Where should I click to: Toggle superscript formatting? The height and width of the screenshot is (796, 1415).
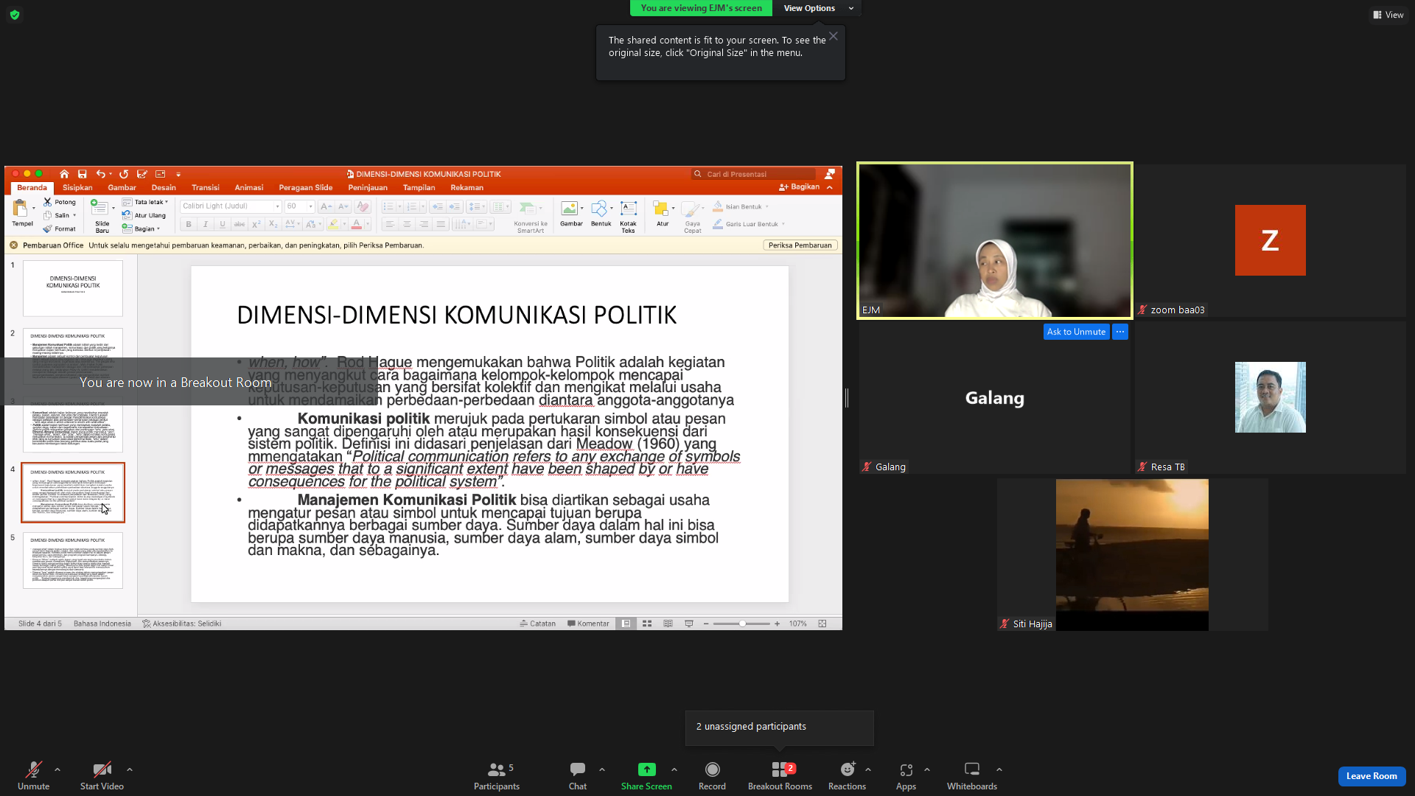[x=256, y=224]
